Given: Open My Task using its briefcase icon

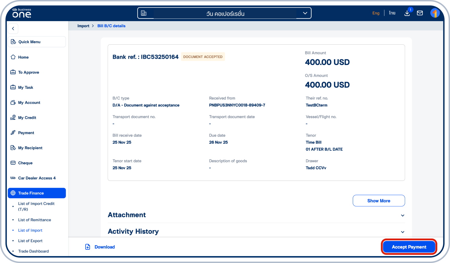Looking at the screenshot, I should tap(13, 87).
